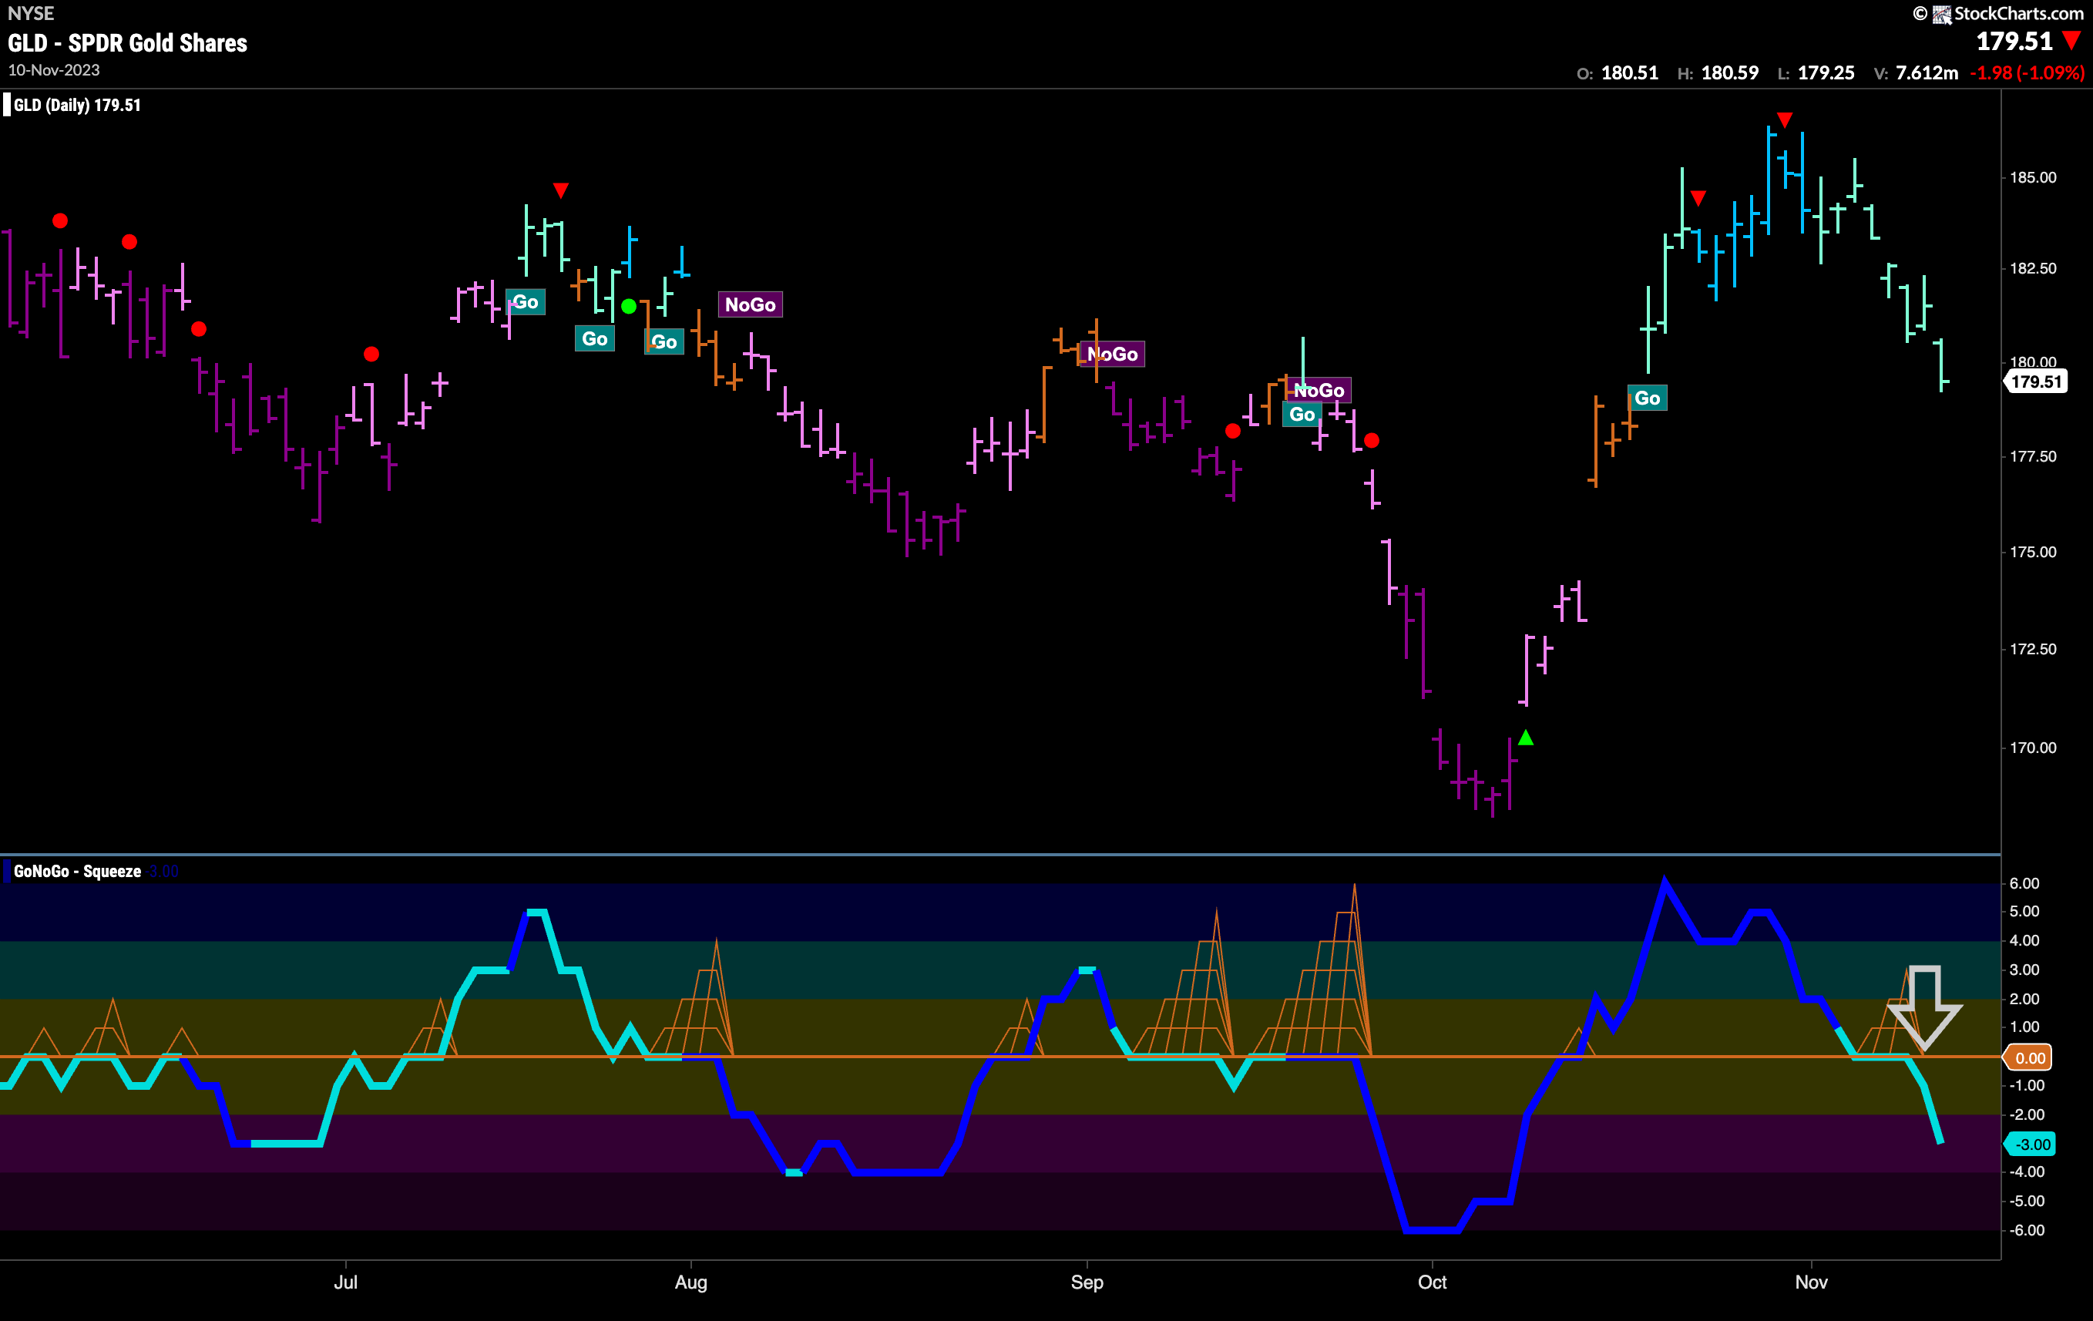Click the blue GoNoGo Squeeze legend marker

point(7,871)
